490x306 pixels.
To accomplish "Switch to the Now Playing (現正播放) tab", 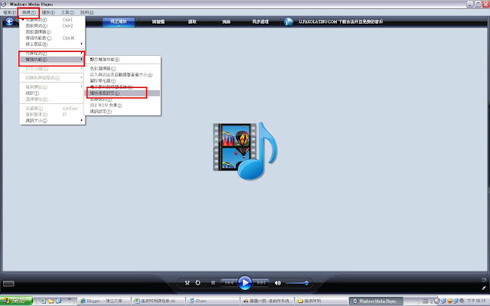I will (x=119, y=21).
